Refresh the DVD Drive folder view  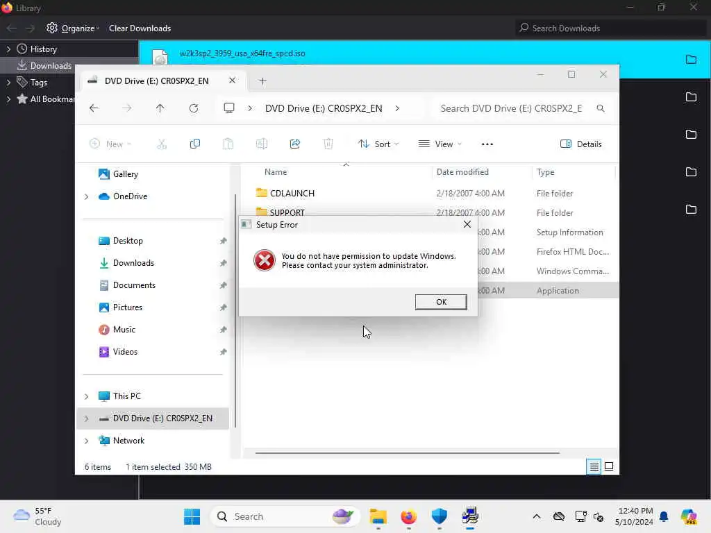coord(194,108)
